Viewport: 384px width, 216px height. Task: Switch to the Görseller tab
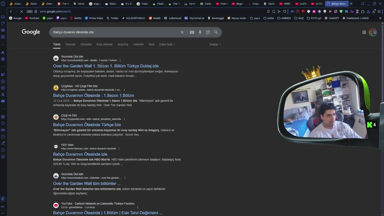(86, 44)
